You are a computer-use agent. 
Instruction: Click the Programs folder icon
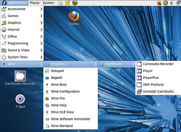coord(47,64)
